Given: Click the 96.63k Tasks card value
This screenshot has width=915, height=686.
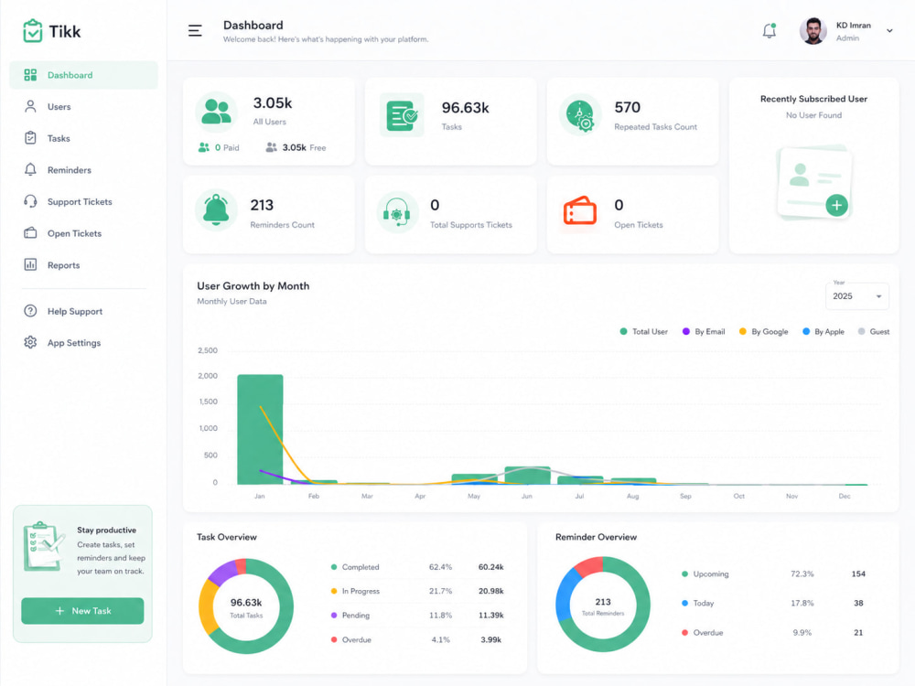Looking at the screenshot, I should coord(465,108).
